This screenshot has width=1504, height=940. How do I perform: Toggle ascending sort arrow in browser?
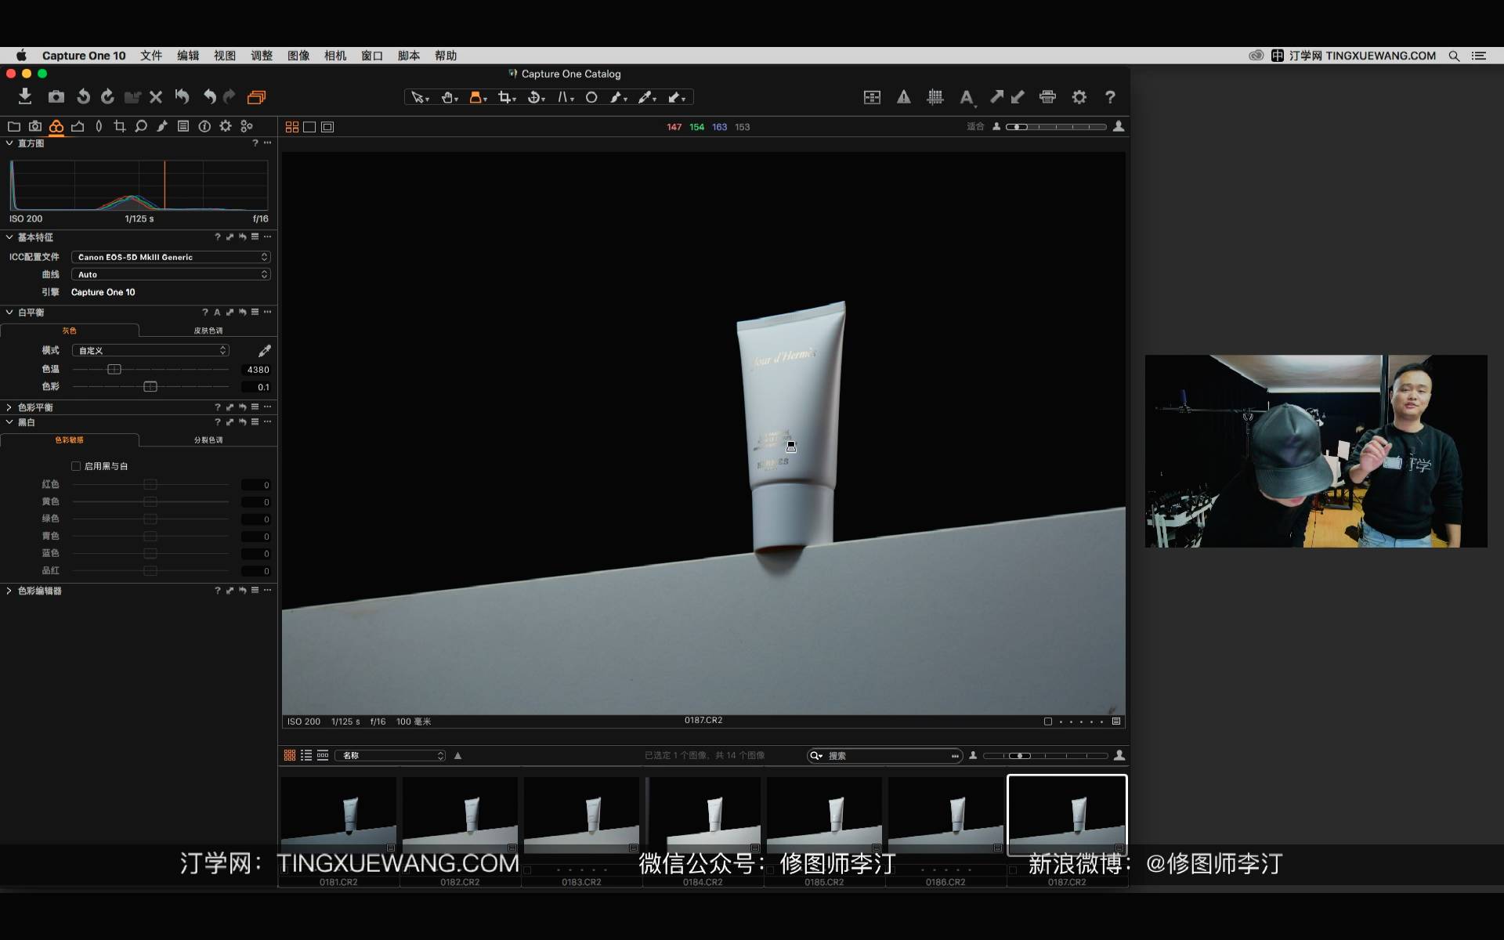point(458,755)
